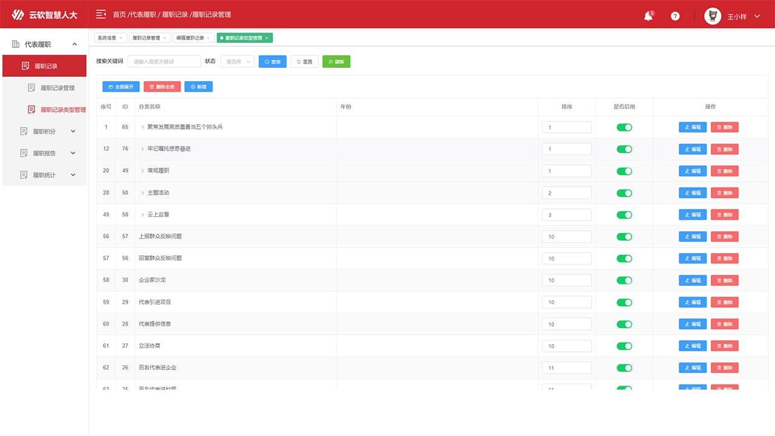Collapse sidebar with the menu fold icon
775x436 pixels.
coord(101,15)
